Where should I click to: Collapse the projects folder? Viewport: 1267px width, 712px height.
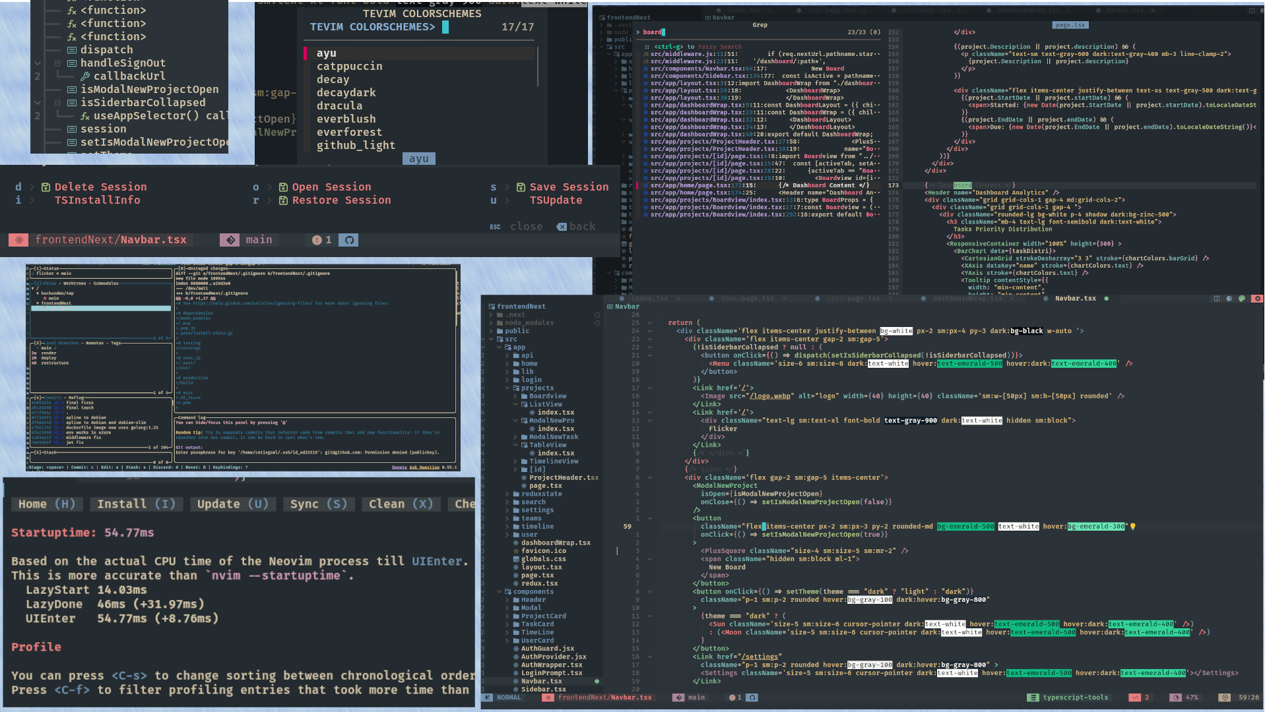tap(507, 388)
